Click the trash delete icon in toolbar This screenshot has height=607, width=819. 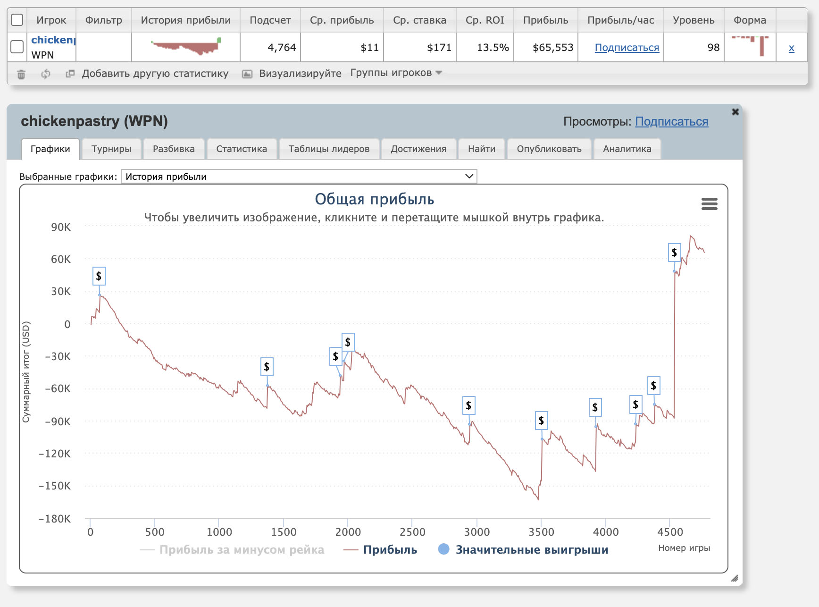(21, 74)
